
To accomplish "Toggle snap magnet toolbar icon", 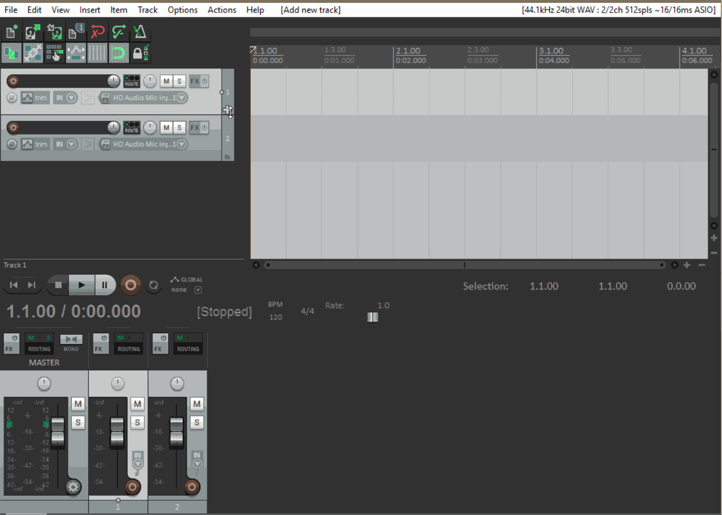I will (x=119, y=53).
